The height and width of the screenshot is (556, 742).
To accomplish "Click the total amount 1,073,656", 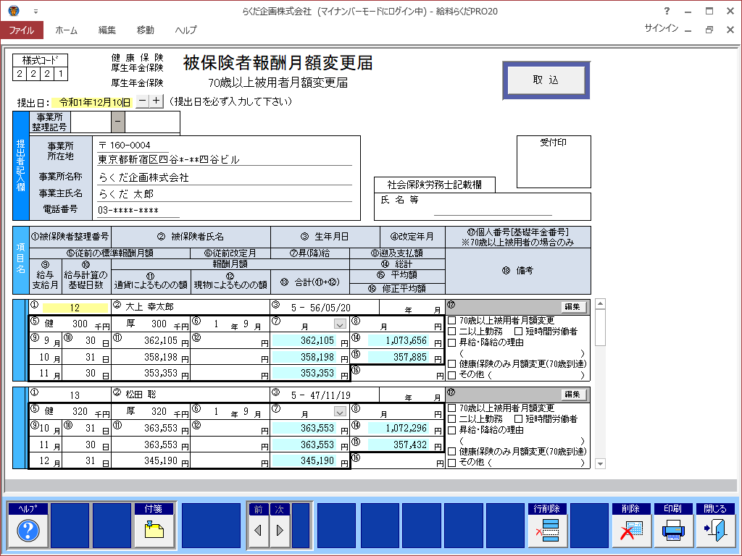I will pos(399,340).
